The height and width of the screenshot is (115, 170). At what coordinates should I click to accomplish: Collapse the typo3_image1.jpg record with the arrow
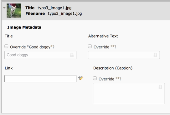coord(4,8)
